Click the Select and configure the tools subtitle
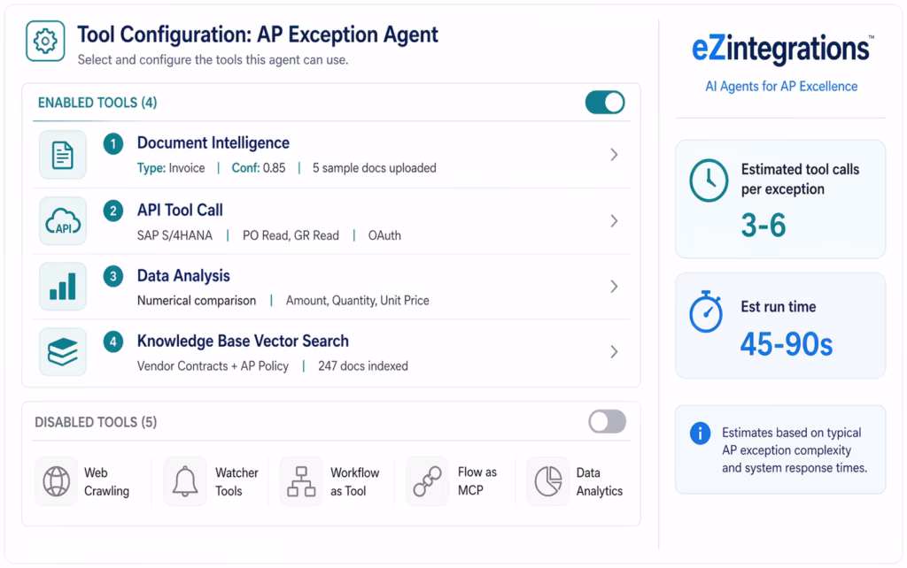Screen dimensions: 907x568 (213, 60)
